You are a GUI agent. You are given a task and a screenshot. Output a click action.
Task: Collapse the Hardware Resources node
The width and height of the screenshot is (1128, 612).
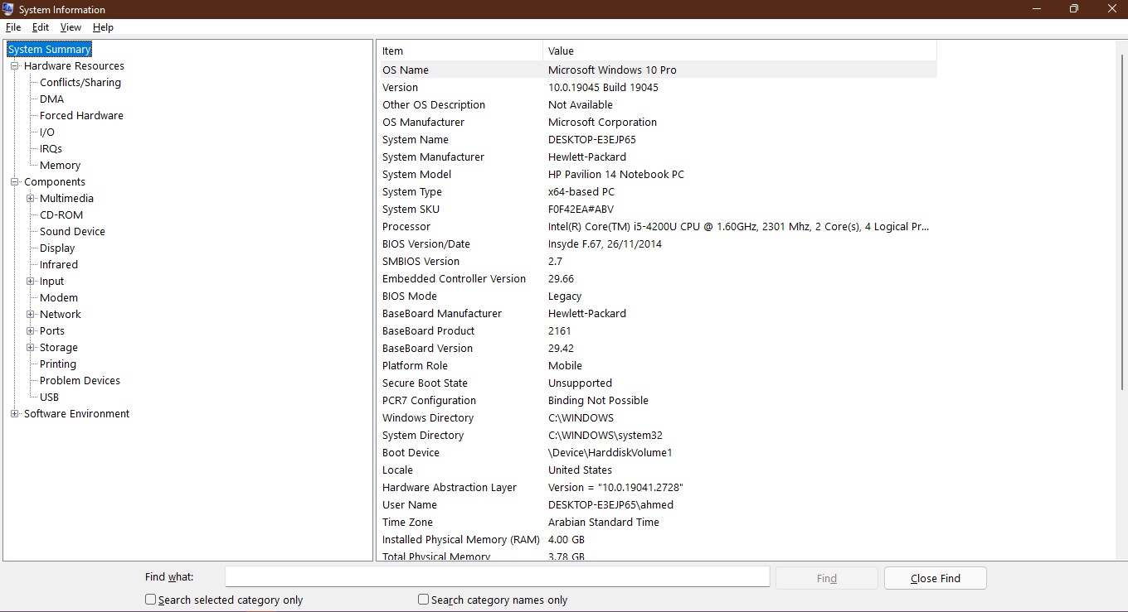coord(14,66)
